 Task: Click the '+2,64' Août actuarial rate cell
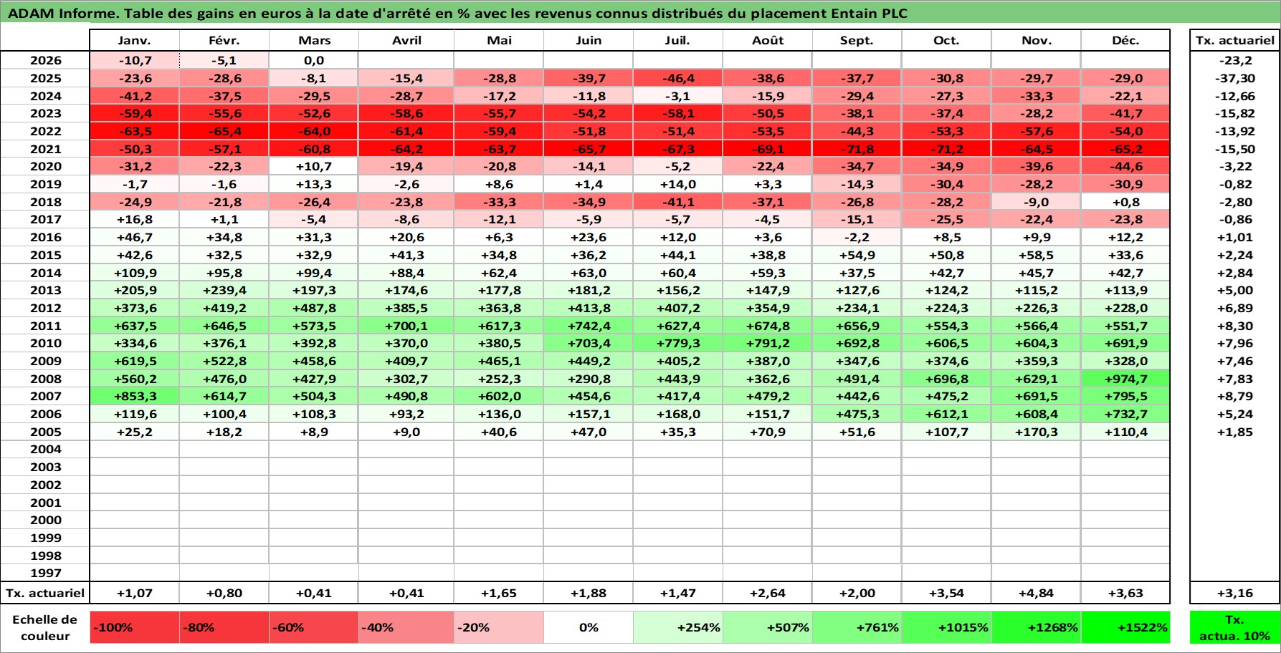point(768,593)
